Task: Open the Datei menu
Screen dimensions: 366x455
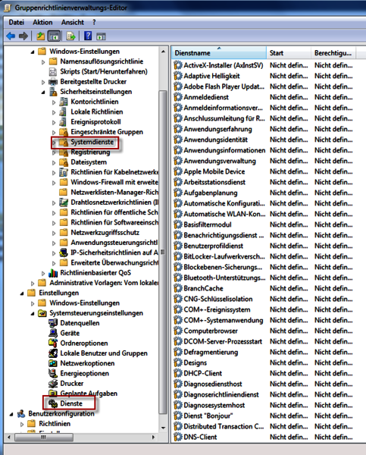Action: (x=17, y=22)
